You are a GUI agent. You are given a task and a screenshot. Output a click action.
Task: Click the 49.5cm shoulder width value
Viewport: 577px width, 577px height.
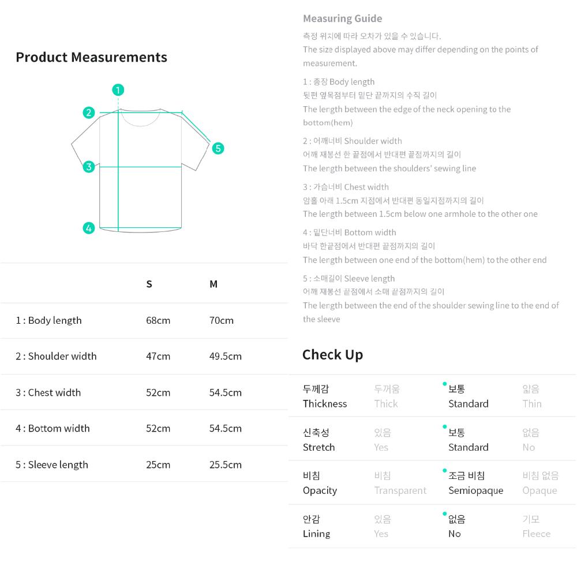point(225,356)
